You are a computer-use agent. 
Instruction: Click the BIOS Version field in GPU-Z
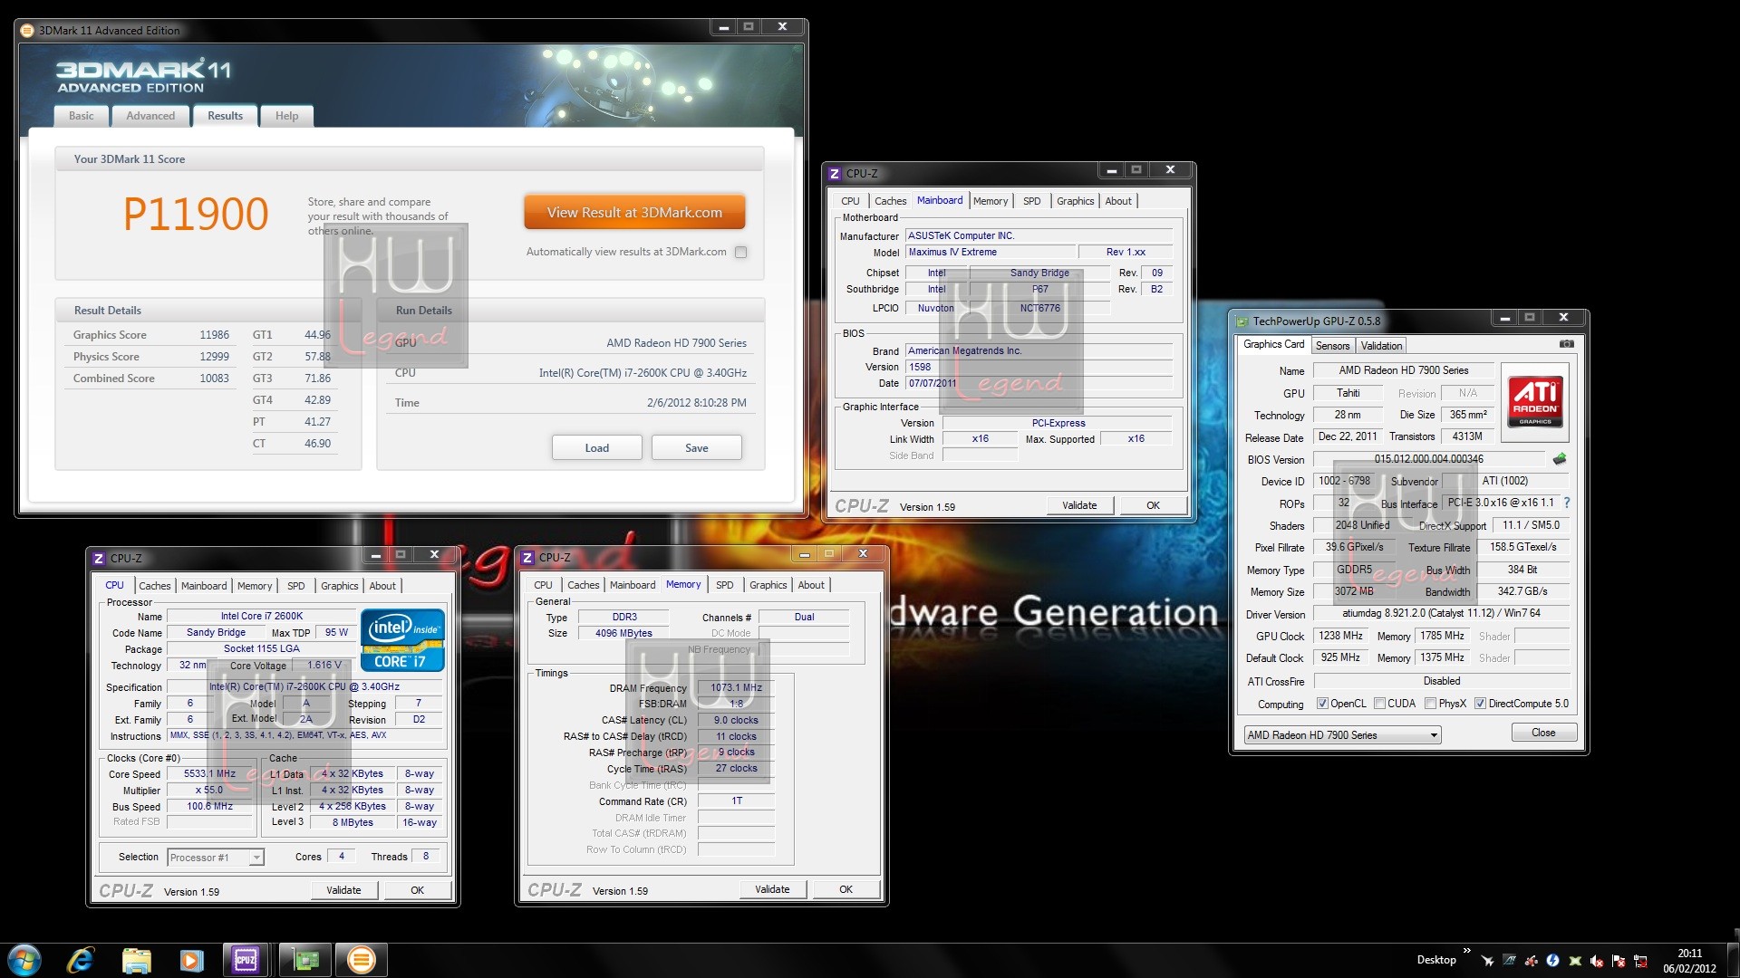1429,459
